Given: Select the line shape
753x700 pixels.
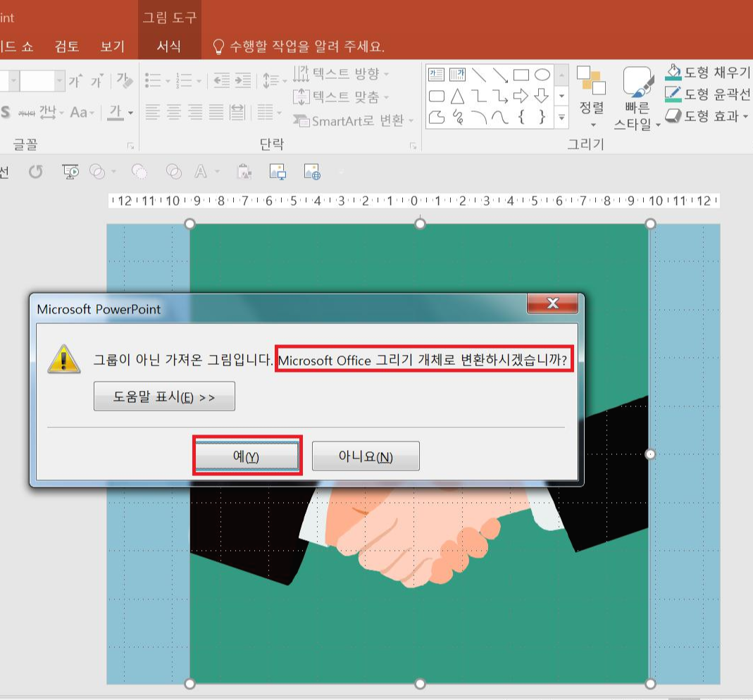Looking at the screenshot, I should tap(479, 75).
